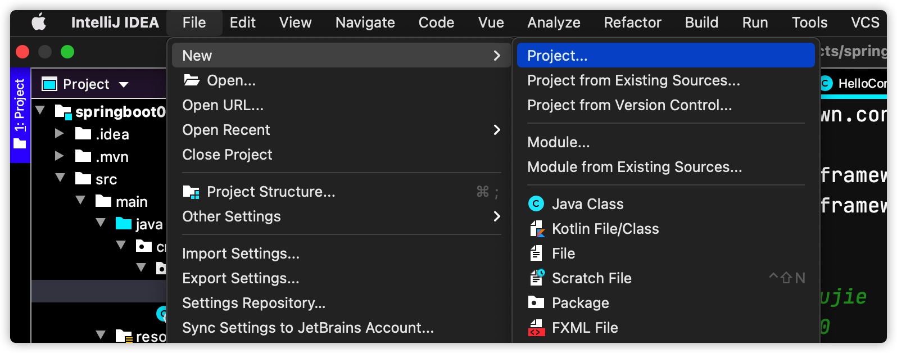This screenshot has height=353, width=897.
Task: Collapse the java folder node
Action: pos(101,223)
